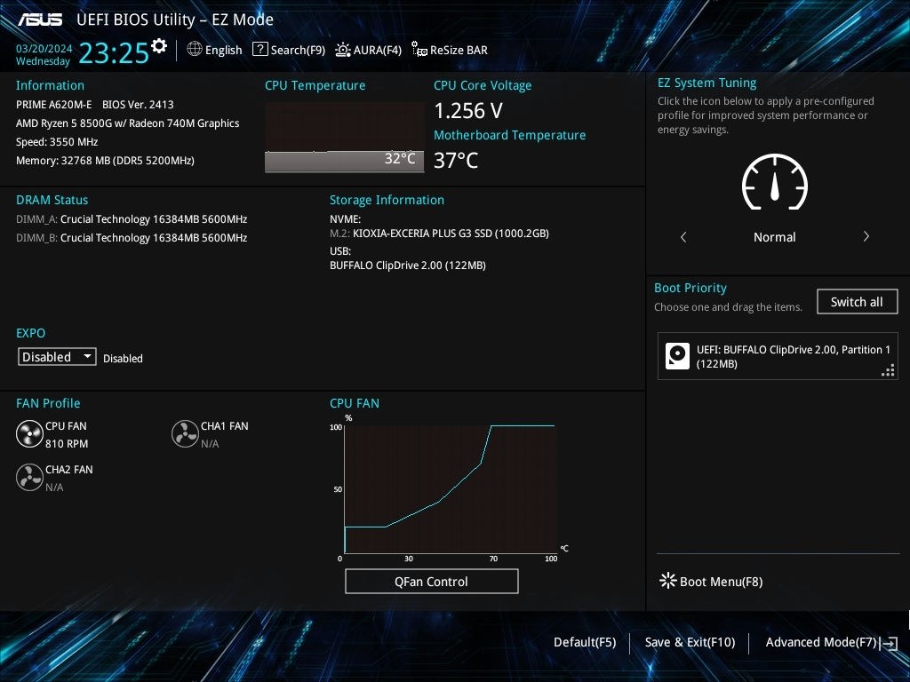910x682 pixels.
Task: Click the Storage Information heading
Action: pos(387,200)
